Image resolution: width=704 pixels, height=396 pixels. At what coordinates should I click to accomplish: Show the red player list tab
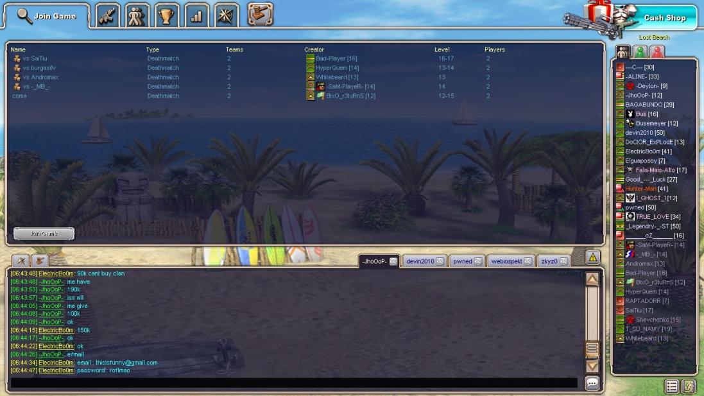tap(657, 53)
